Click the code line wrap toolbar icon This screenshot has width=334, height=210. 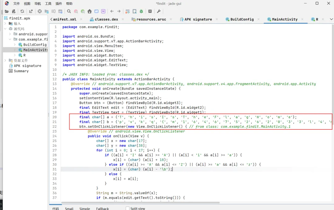click(54, 11)
